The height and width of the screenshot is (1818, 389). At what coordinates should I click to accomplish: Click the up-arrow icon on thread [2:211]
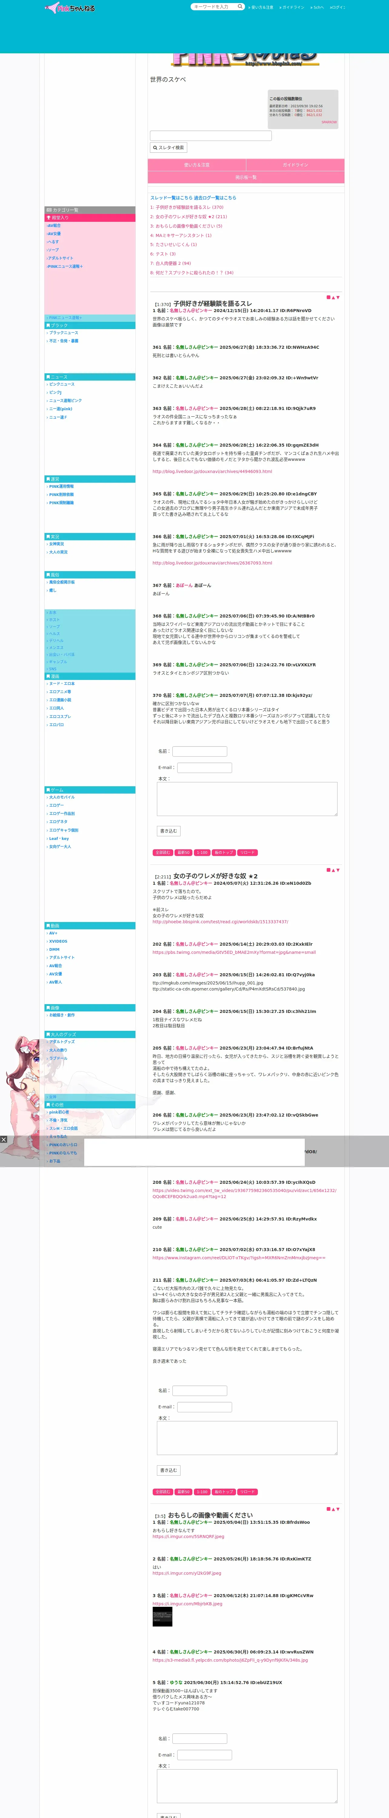pos(333,870)
